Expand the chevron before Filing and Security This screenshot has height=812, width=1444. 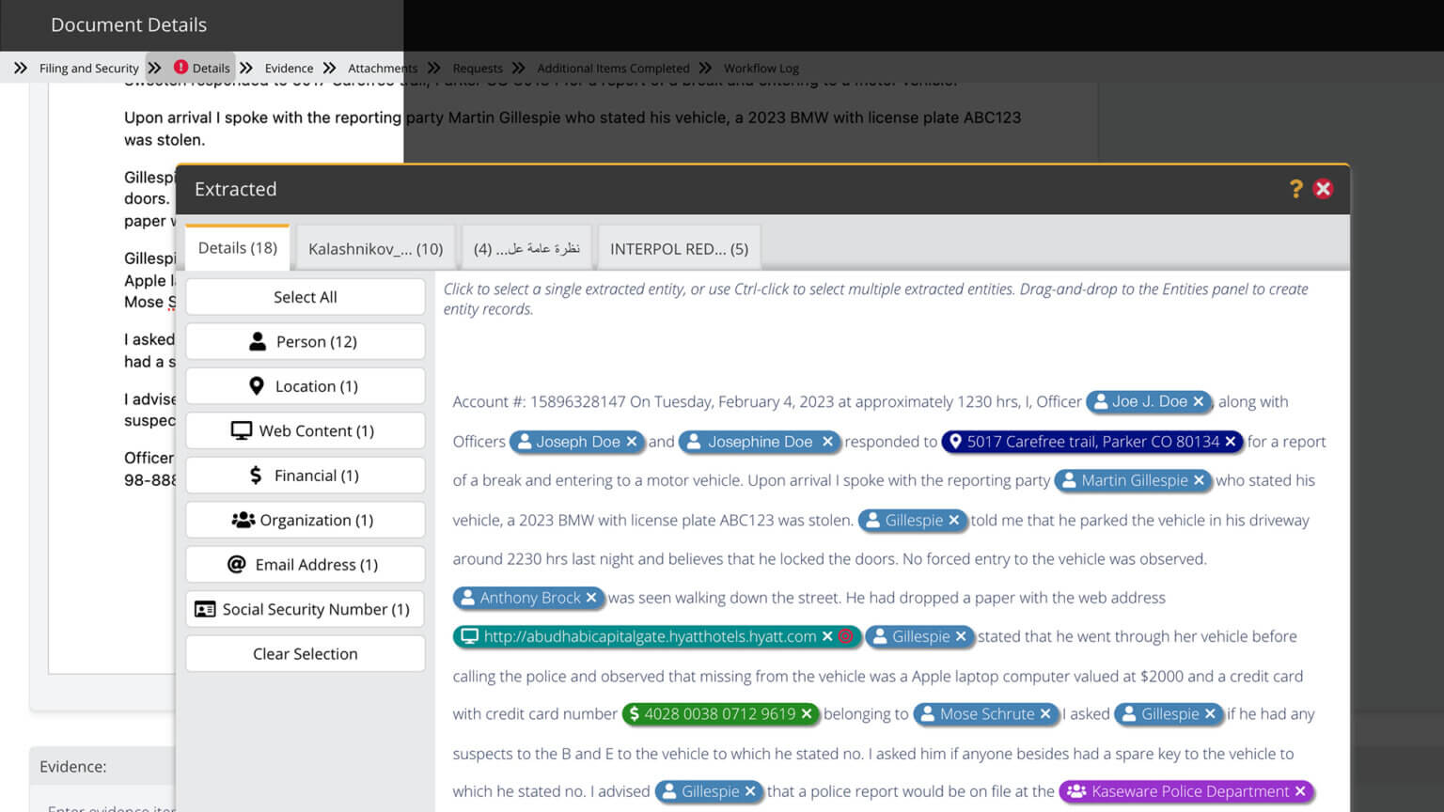[22, 68]
